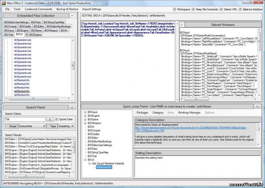
Task: Click the Clipboard Workspace header
Action: [x=223, y=25]
